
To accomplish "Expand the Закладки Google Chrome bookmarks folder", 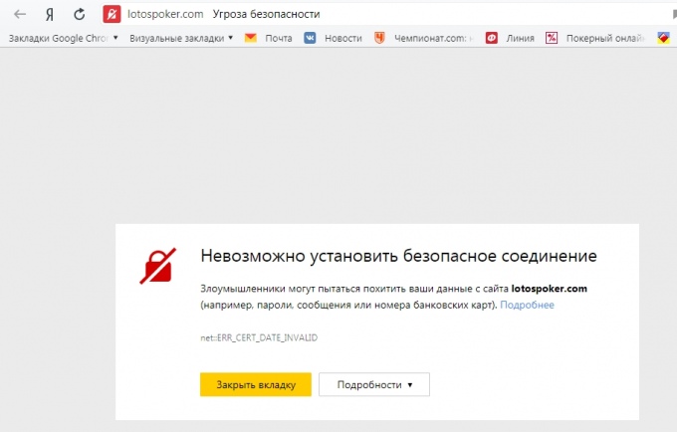I will pyautogui.click(x=63, y=38).
